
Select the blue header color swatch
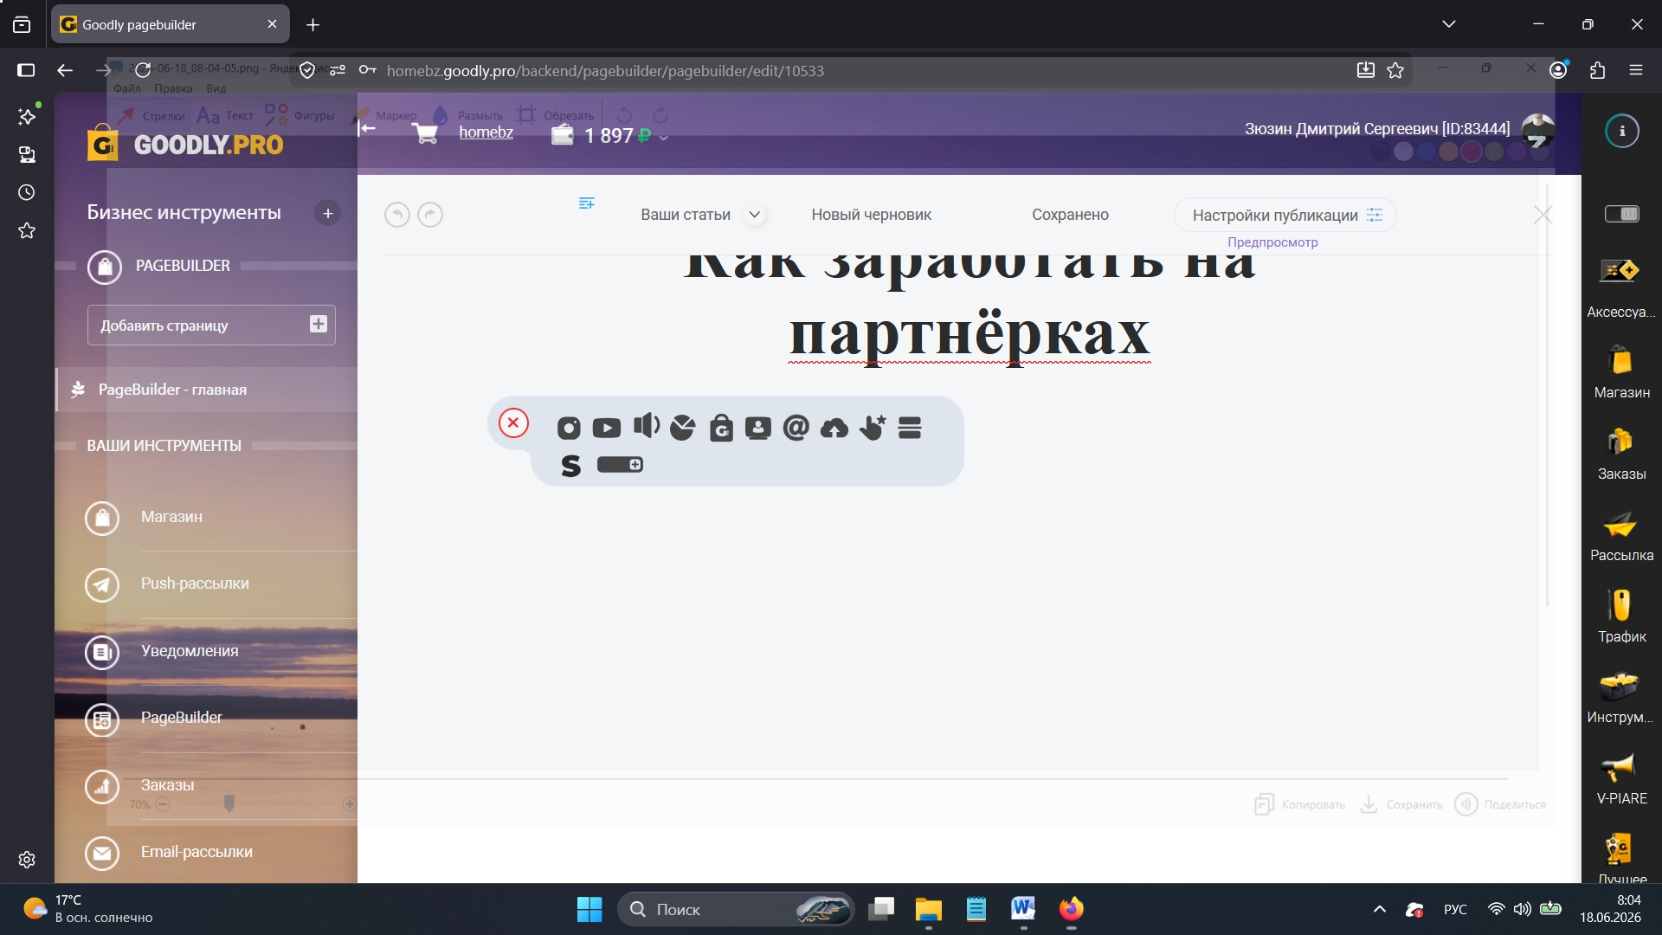tap(1426, 152)
